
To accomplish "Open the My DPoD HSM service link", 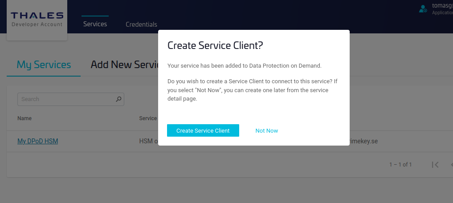I will click(x=38, y=141).
